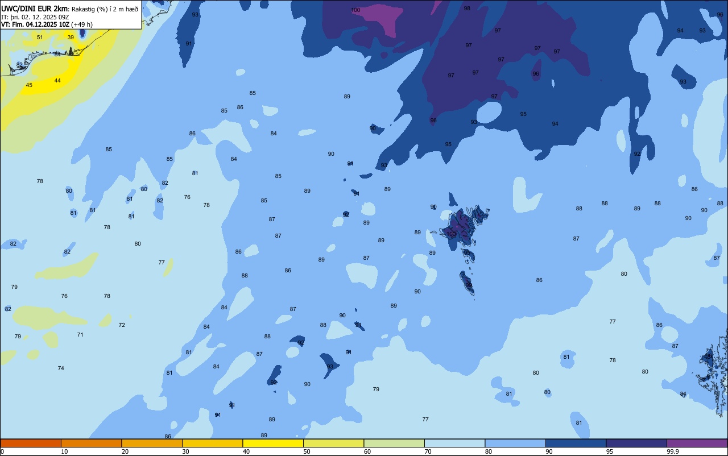Image resolution: width=728 pixels, height=456 pixels.
Task: Click the 'VT: Fim. 04.12.2025 10Z' line
Action: pos(35,24)
